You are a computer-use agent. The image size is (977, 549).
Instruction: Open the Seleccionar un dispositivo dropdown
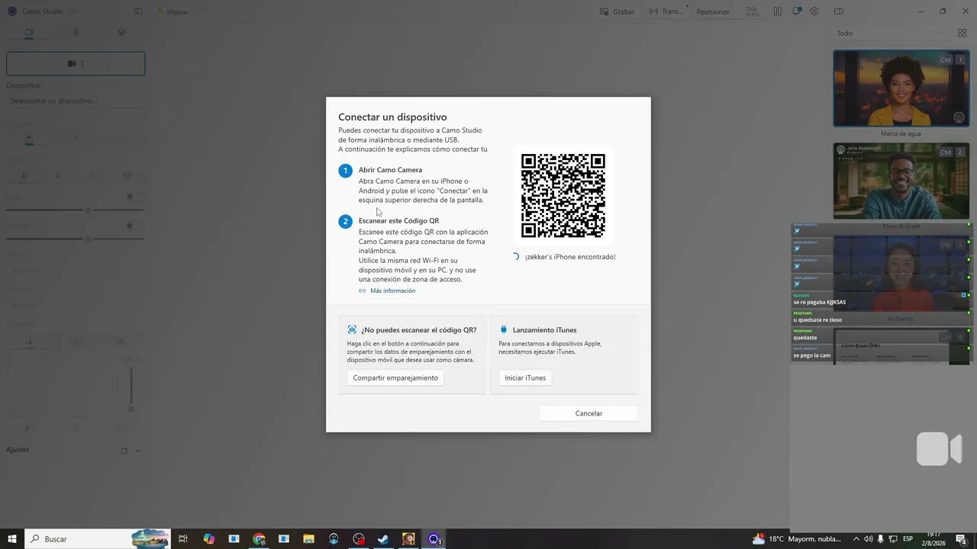coord(75,101)
